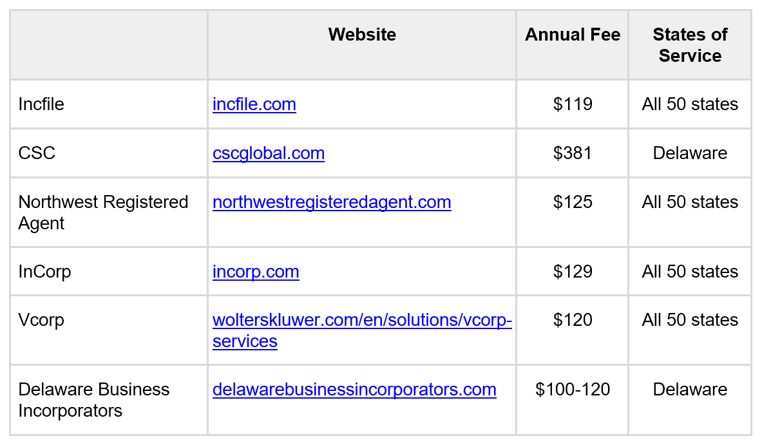Select the $381 annual fee cell
The image size is (762, 445).
click(x=573, y=153)
